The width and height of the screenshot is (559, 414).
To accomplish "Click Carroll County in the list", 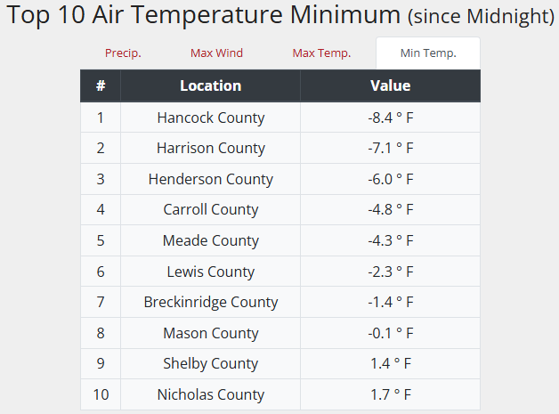I will click(211, 210).
